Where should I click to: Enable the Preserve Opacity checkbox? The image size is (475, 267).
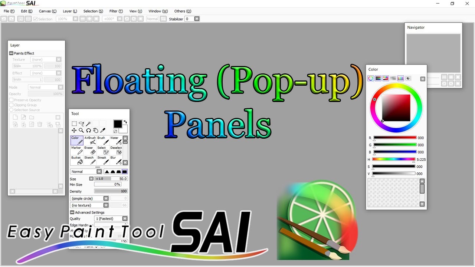pyautogui.click(x=11, y=100)
